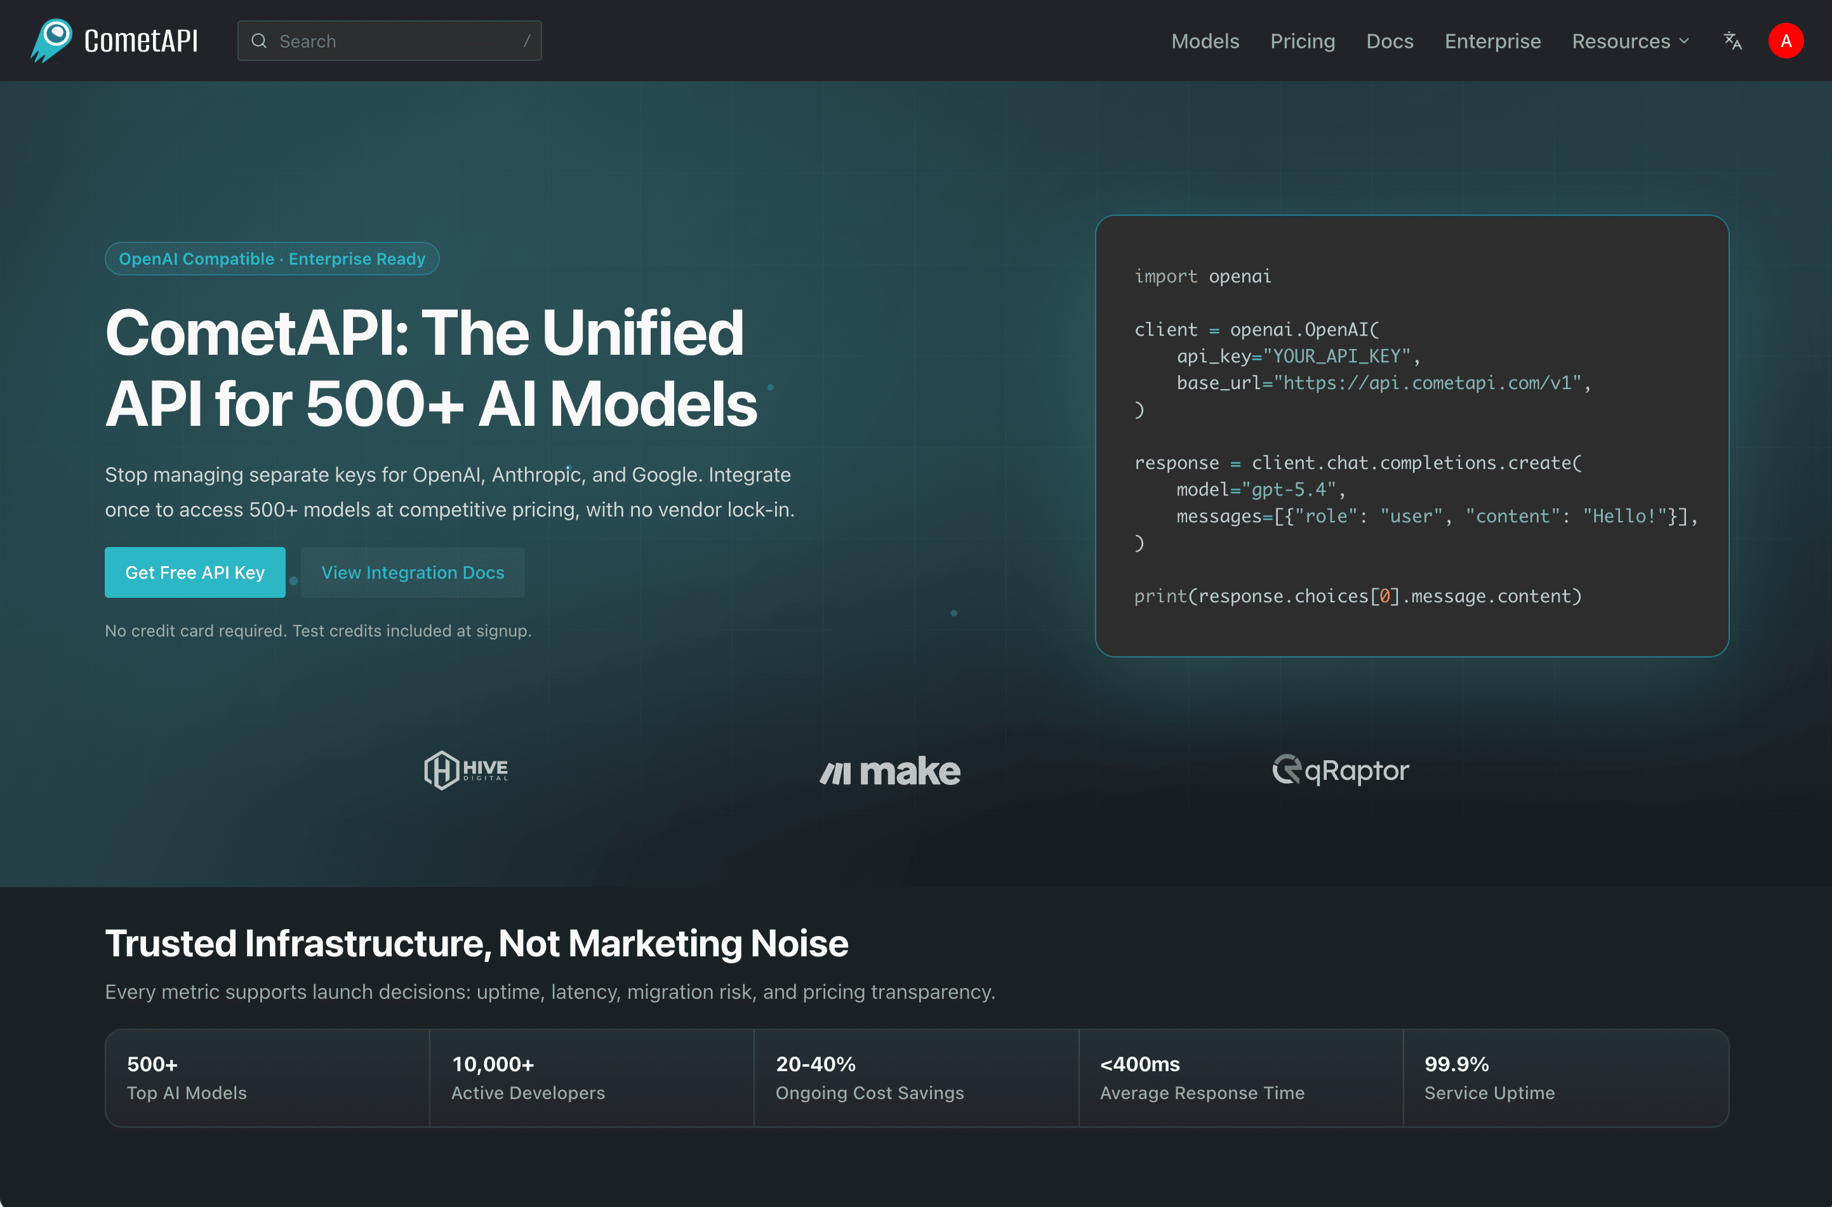Open the language translation icon

click(x=1733, y=41)
